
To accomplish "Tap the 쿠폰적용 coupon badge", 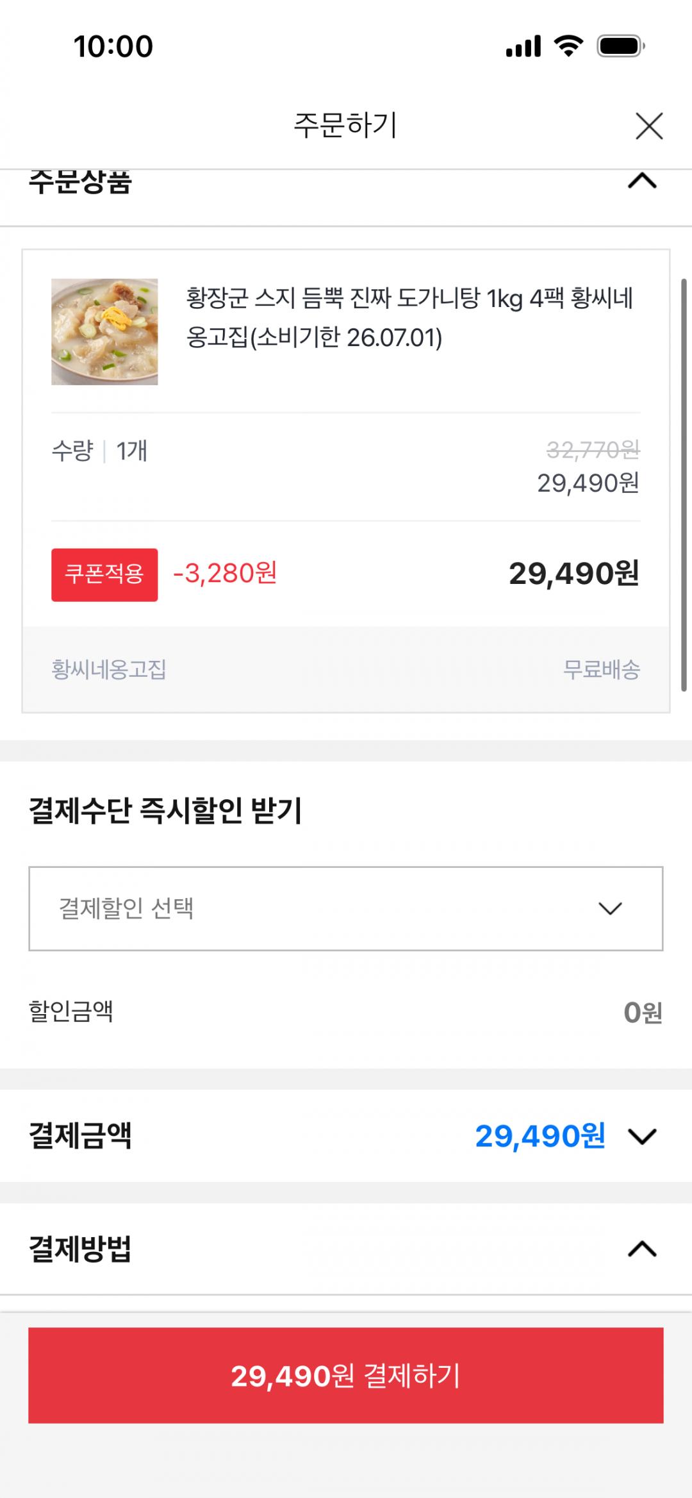I will tap(104, 574).
